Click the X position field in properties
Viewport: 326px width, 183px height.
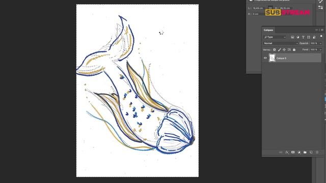coord(258,14)
